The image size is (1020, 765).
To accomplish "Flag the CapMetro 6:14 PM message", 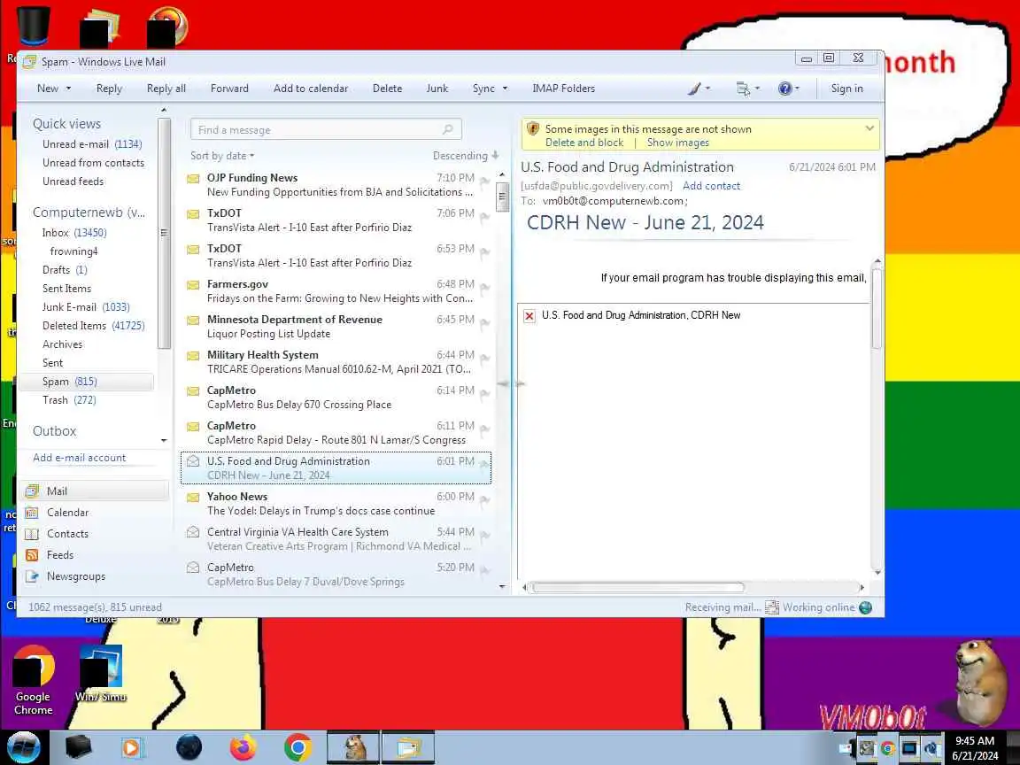I will point(484,393).
